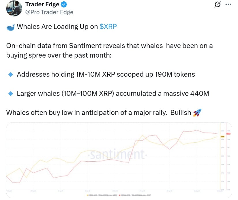Click the yellow line's peak on chart

tap(143, 135)
